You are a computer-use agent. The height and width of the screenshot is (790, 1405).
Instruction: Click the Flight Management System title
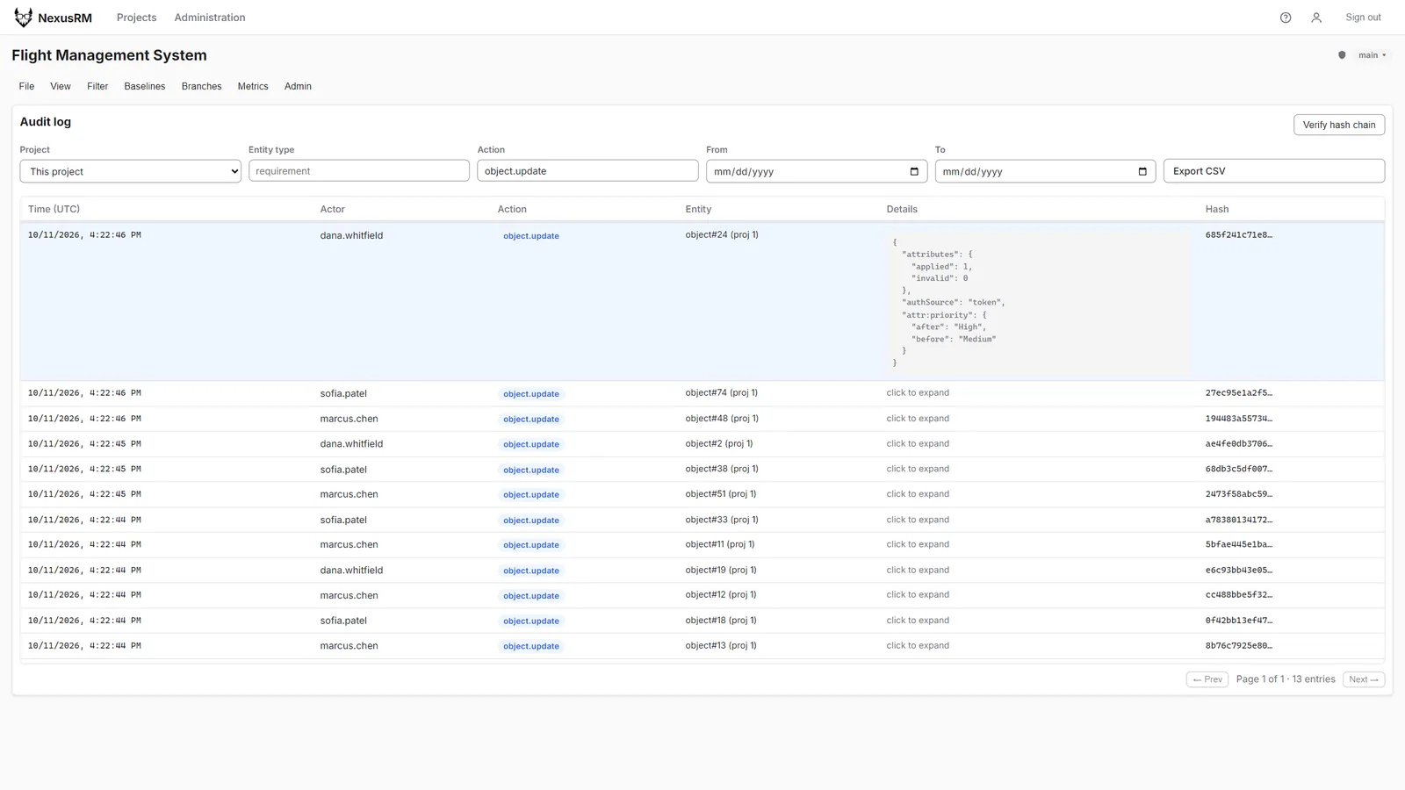(110, 55)
